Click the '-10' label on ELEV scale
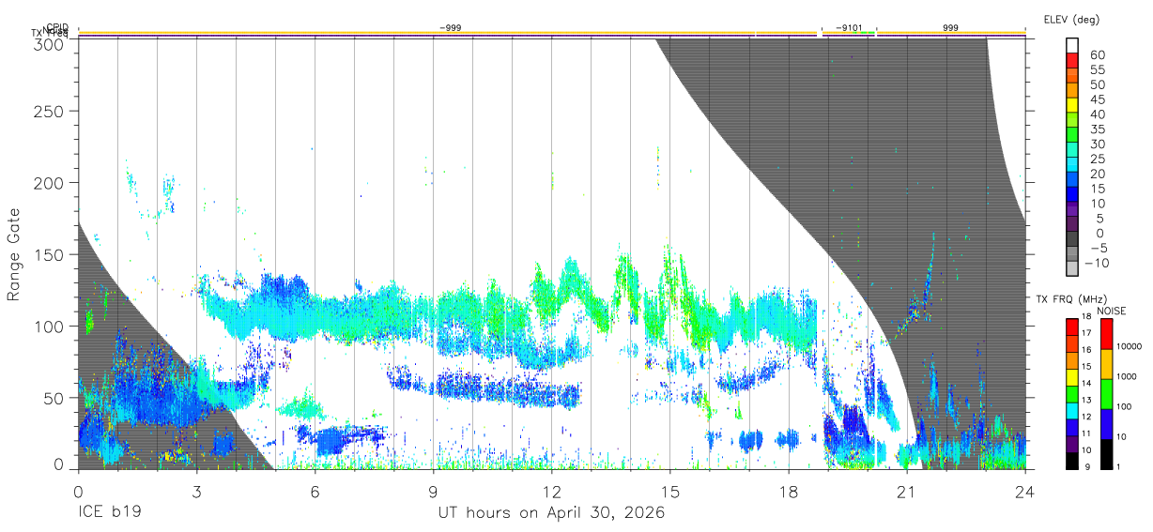Viewport: 1153px width, 532px height. coord(1098,263)
